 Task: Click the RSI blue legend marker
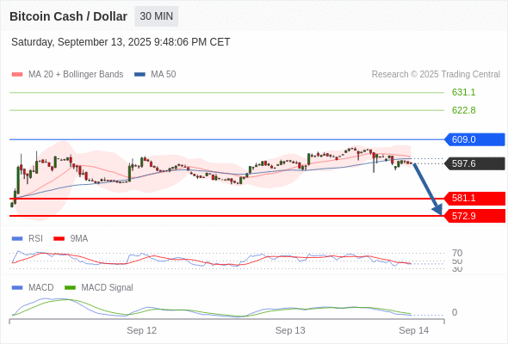coord(17,238)
